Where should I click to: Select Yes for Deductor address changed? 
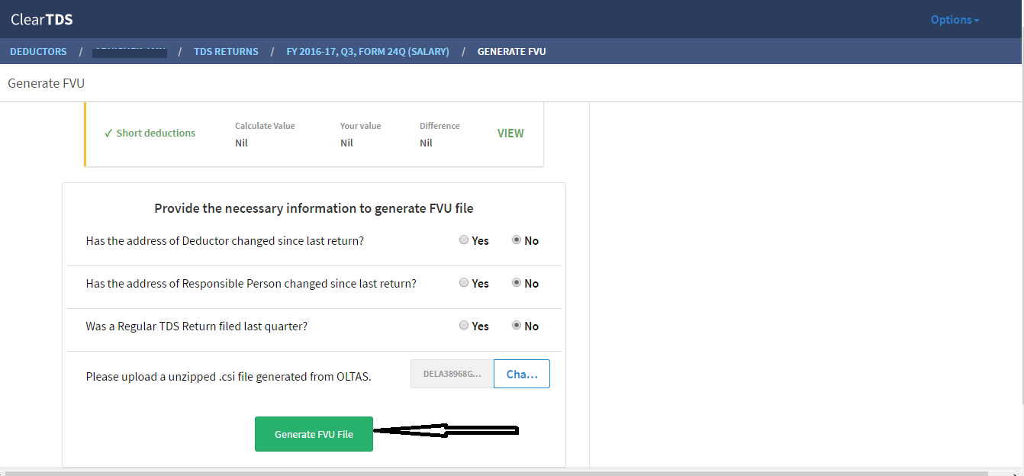tap(464, 240)
